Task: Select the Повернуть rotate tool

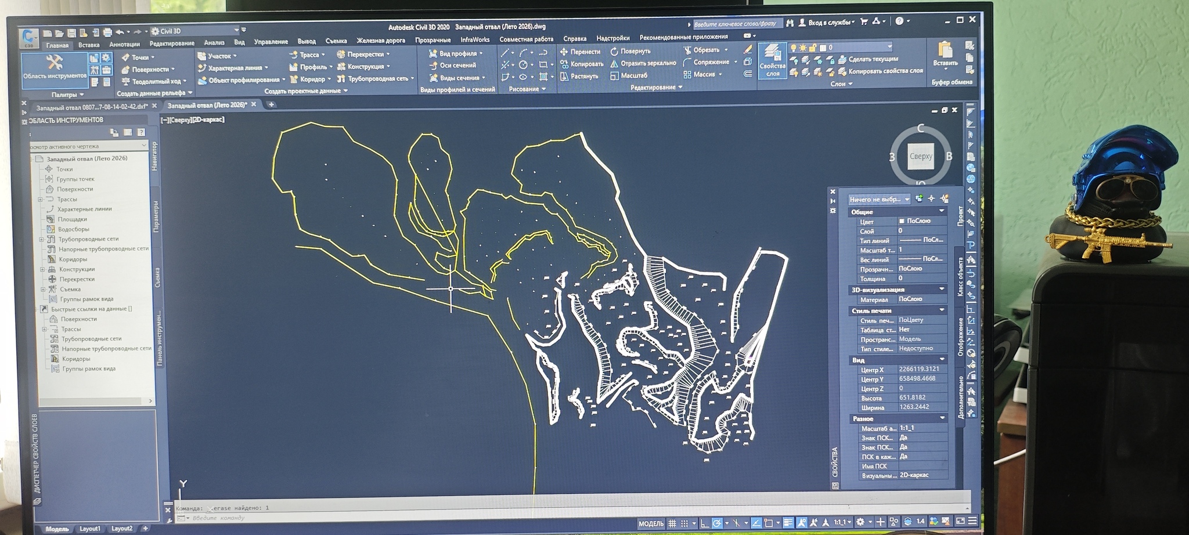Action: coord(630,51)
